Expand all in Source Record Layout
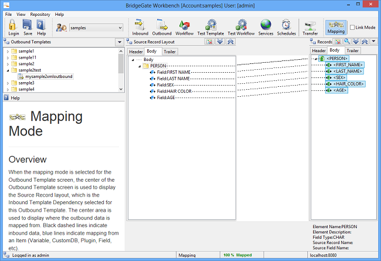Screen dimensions: 381x261 pyautogui.click(x=220, y=42)
